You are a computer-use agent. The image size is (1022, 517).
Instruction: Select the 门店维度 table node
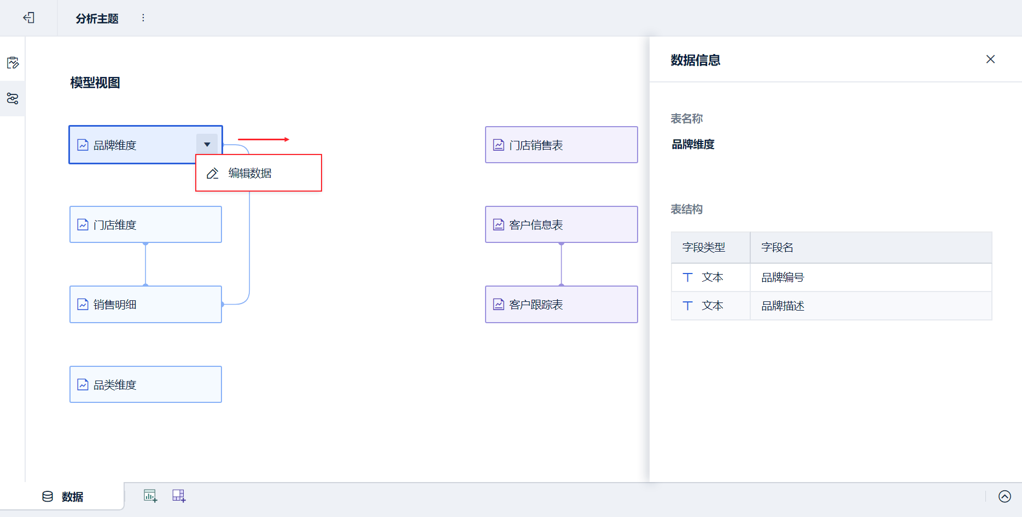[145, 225]
